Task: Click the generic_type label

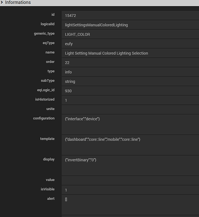Action: coord(44,33)
